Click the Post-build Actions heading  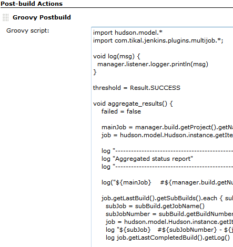pos(32,4)
